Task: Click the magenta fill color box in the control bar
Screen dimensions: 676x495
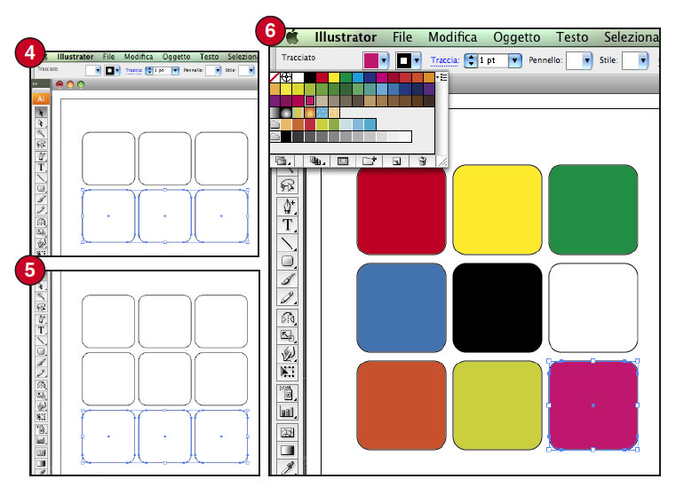Action: [x=370, y=60]
